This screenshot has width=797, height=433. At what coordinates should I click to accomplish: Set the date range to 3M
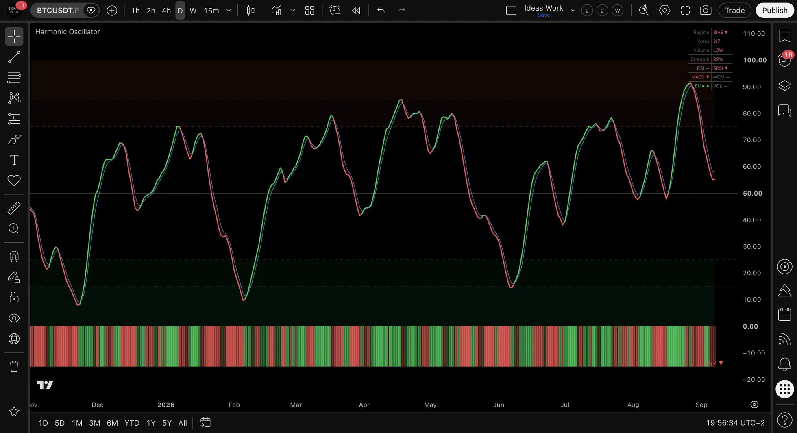[x=95, y=423]
